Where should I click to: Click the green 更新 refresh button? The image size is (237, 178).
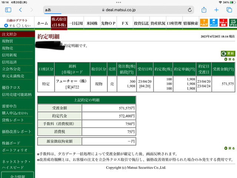point(228,53)
